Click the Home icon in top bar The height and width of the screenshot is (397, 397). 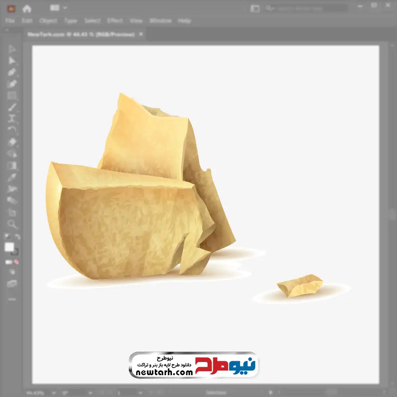(27, 8)
